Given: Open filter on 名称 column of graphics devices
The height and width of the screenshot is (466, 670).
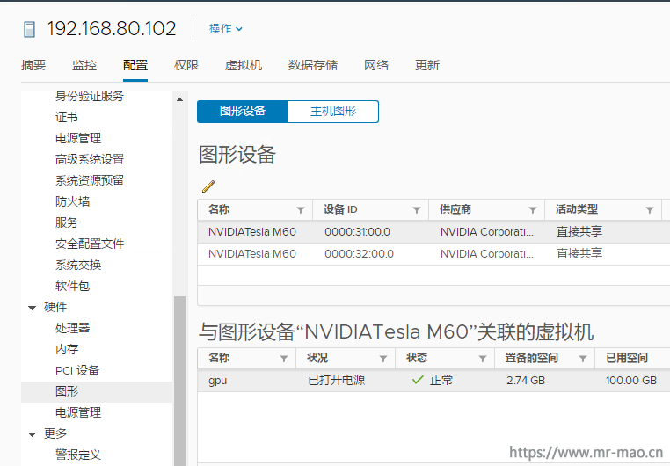Looking at the screenshot, I should tap(301, 210).
